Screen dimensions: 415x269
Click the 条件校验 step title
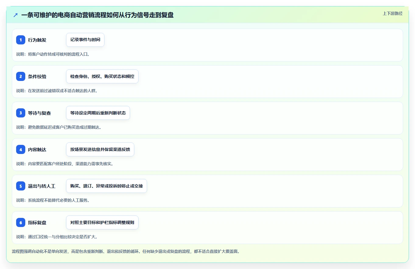click(x=37, y=76)
